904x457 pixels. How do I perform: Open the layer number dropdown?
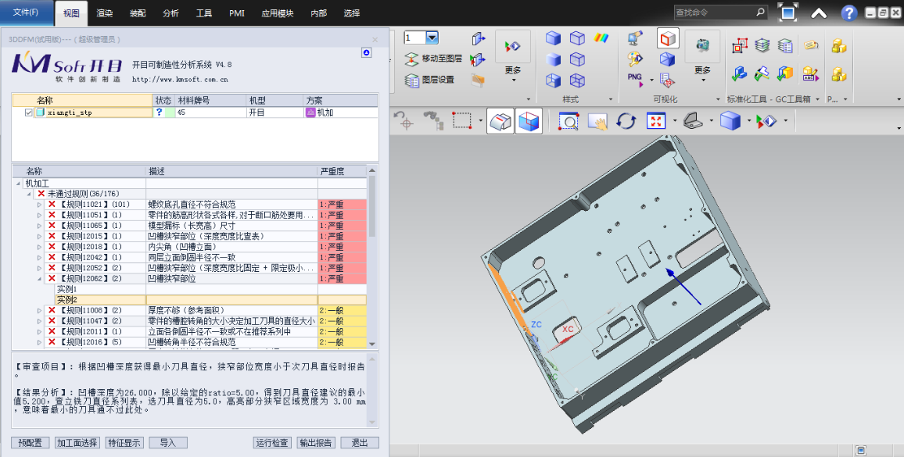click(x=432, y=37)
